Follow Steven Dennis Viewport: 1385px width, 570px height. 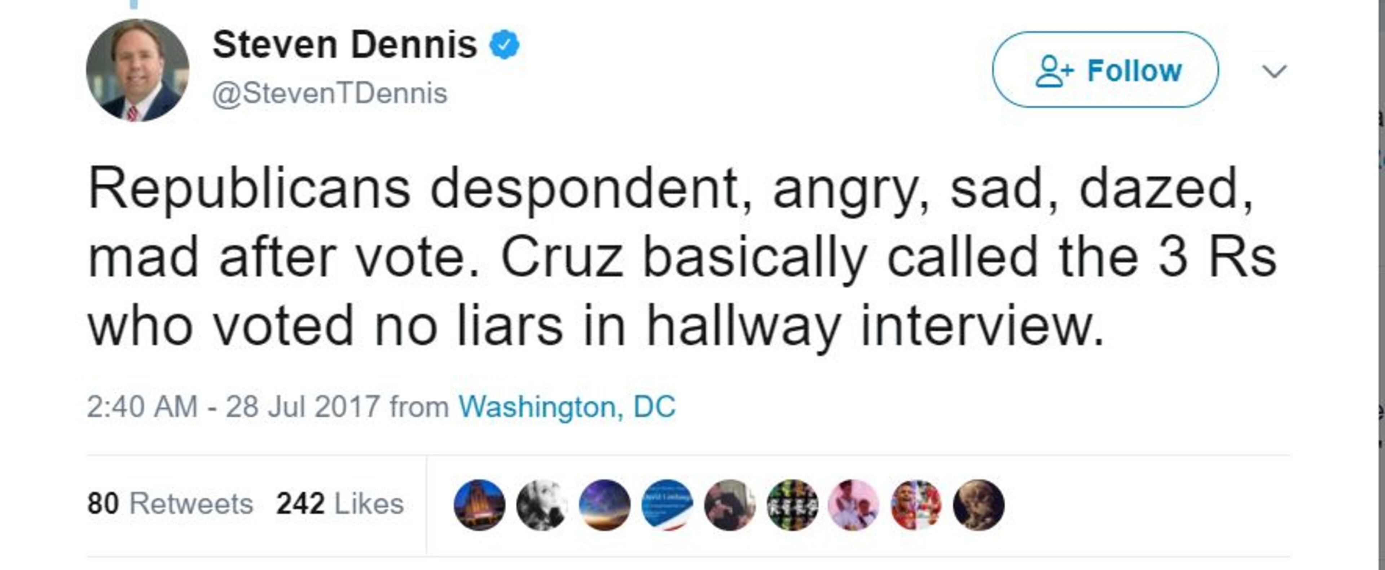1105,70
